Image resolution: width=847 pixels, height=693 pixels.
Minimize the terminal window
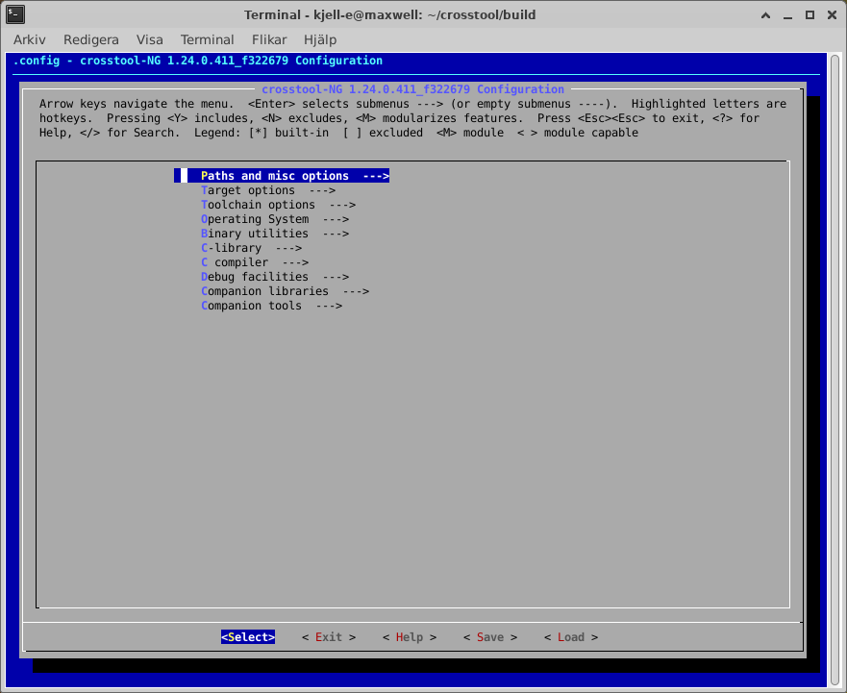pos(787,15)
